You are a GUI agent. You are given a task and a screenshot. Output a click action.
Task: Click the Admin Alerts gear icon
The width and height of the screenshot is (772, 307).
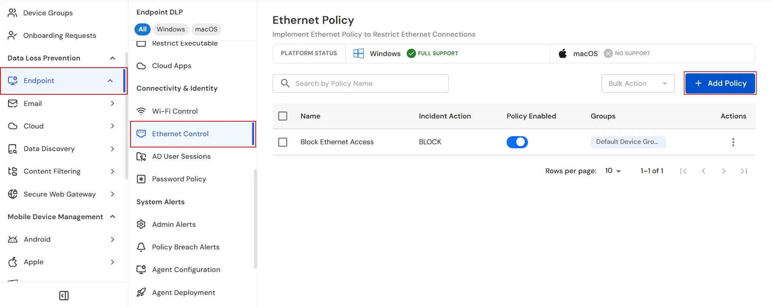click(x=141, y=224)
